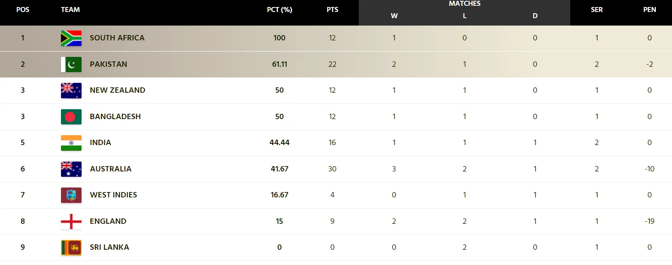Open the SOUTH AFRICA team name link
The width and height of the screenshot is (672, 265).
tap(117, 38)
